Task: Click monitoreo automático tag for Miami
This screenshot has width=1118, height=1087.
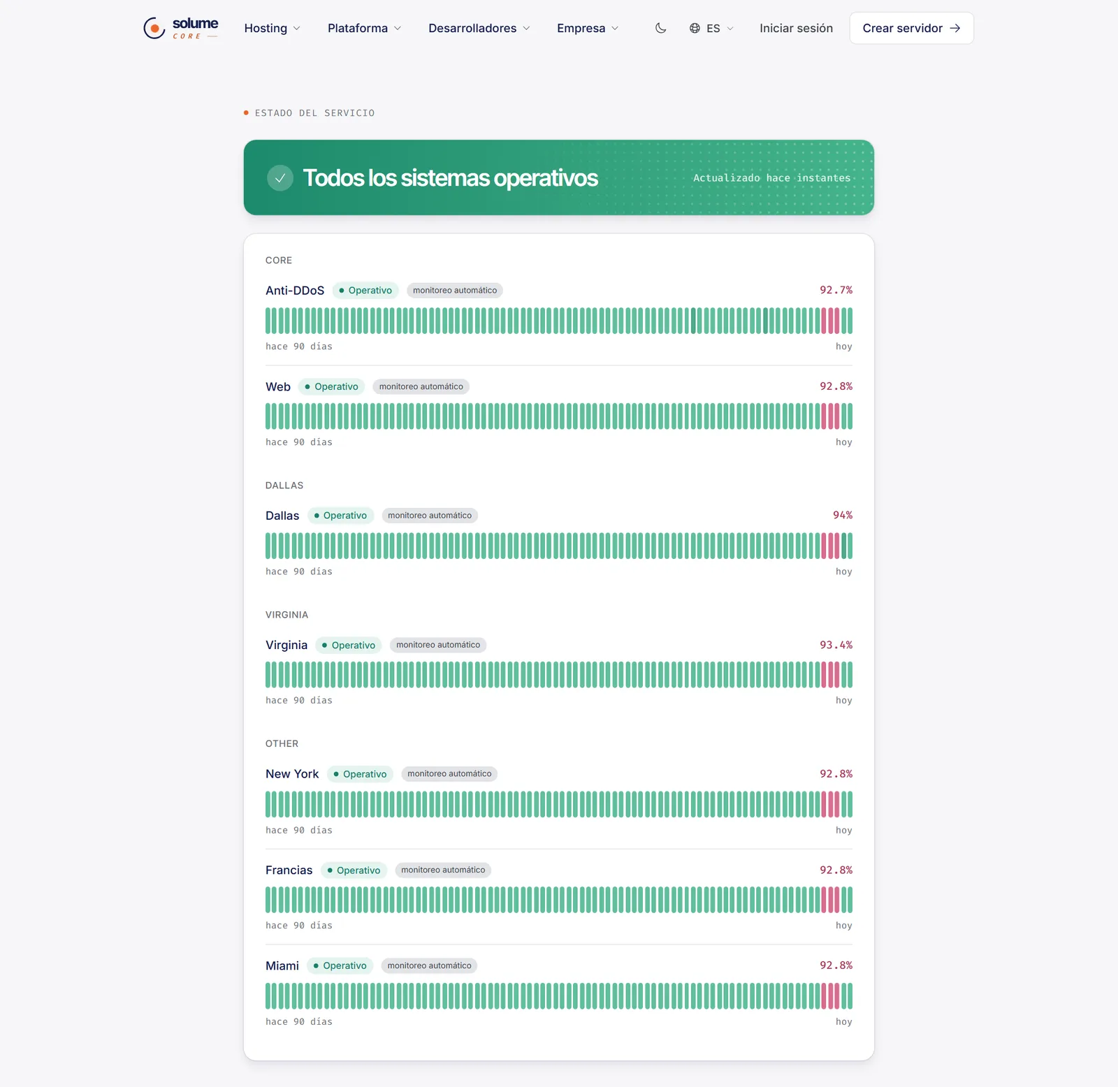Action: pos(429,966)
